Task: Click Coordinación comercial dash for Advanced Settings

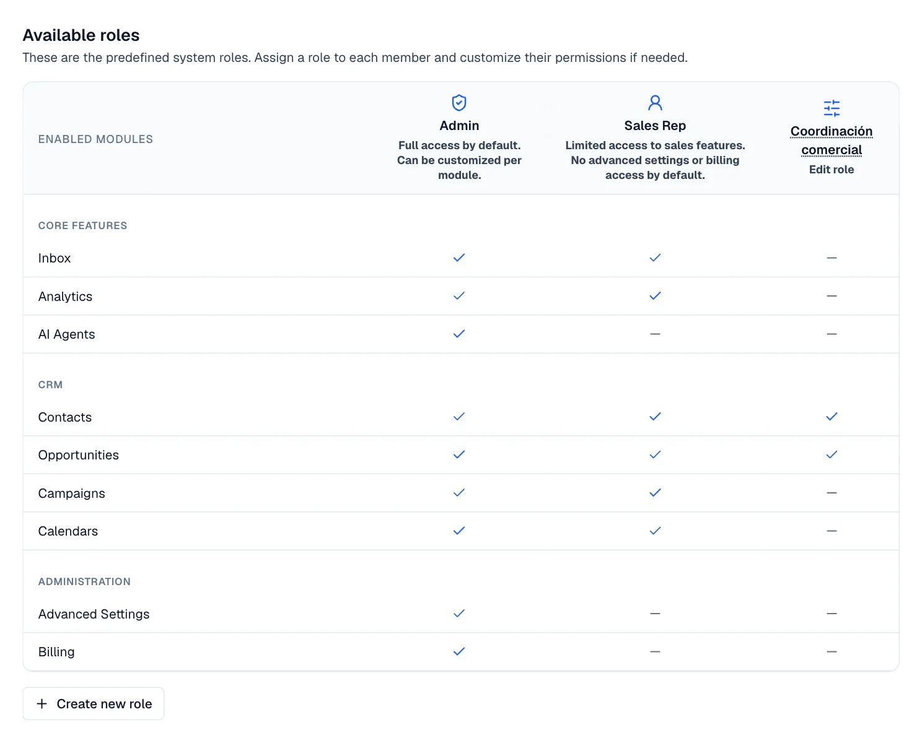Action: (x=832, y=614)
